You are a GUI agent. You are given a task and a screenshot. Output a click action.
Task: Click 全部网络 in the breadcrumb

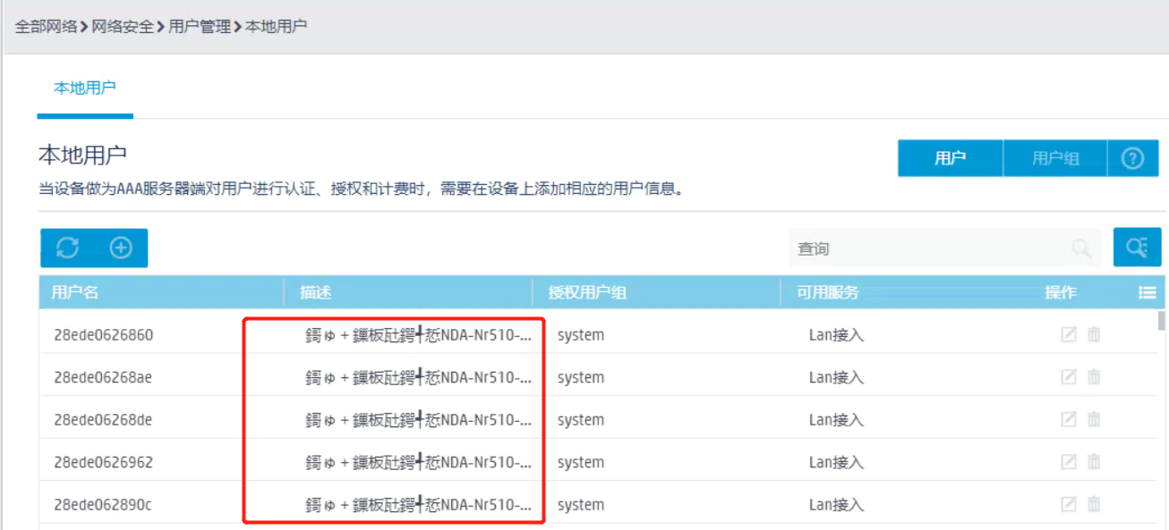tap(46, 26)
